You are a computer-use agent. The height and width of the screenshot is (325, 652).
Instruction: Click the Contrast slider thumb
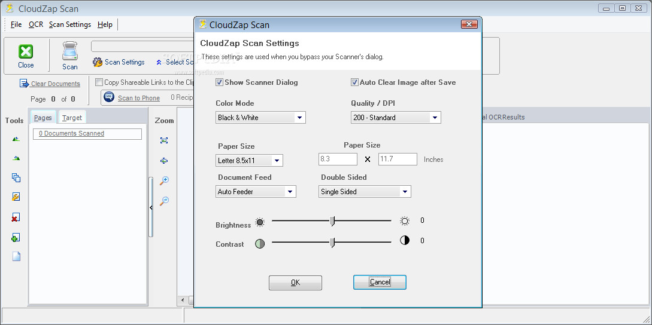[x=332, y=243]
